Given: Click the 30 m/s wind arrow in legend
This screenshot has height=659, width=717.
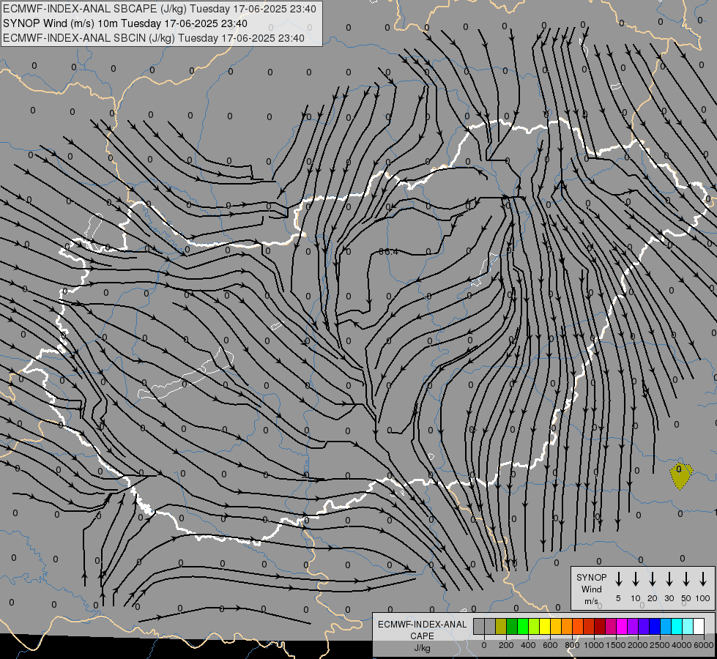Looking at the screenshot, I should tap(669, 579).
